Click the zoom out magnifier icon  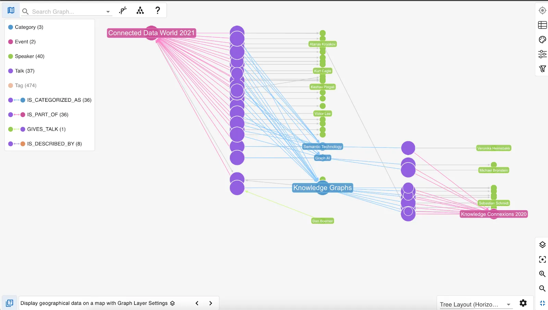coord(542,288)
